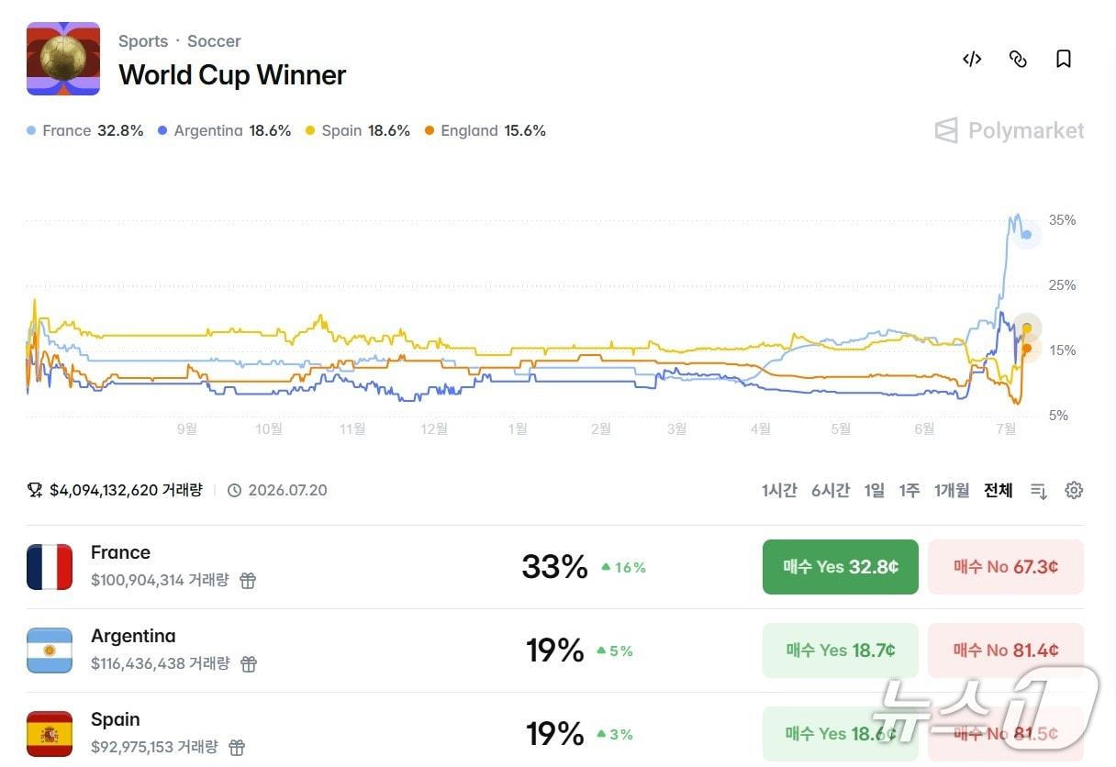Open chart settings gear icon

point(1074,491)
